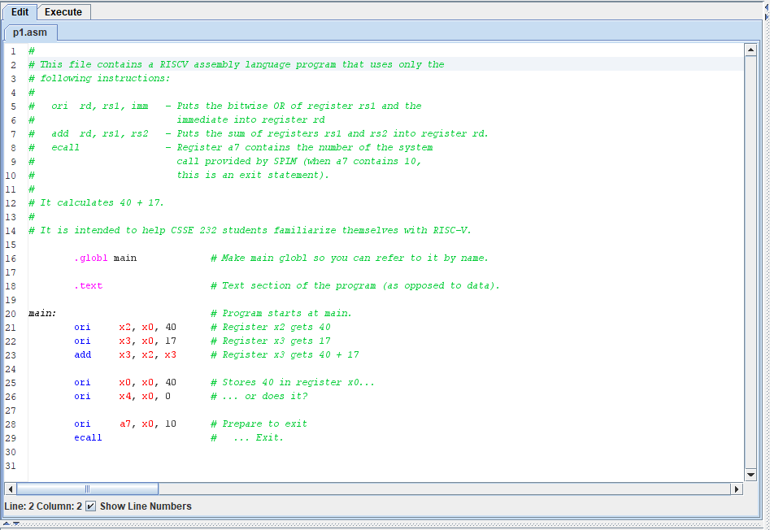This screenshot has height=530, width=770.
Task: Place cursor on the ecall instruction
Action: [x=88, y=437]
